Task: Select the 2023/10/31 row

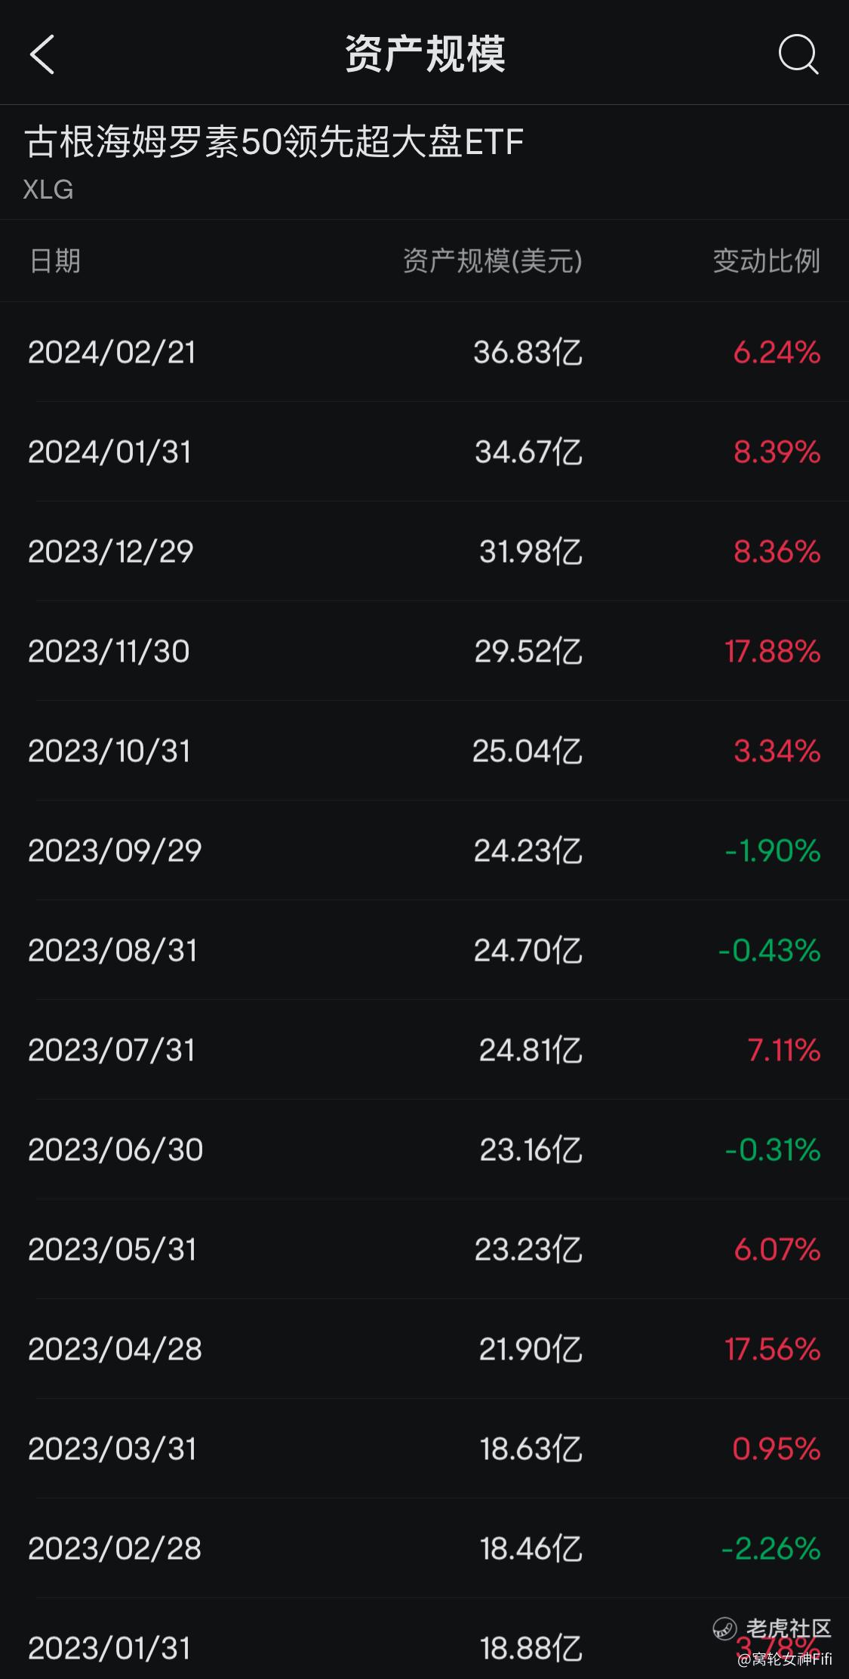Action: (x=424, y=751)
